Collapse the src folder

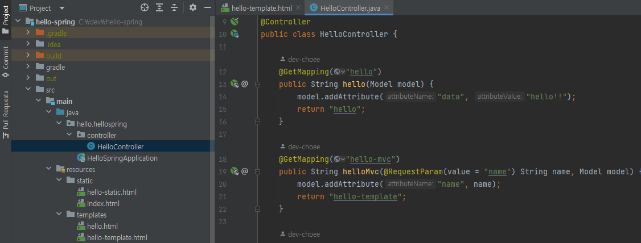[28, 90]
